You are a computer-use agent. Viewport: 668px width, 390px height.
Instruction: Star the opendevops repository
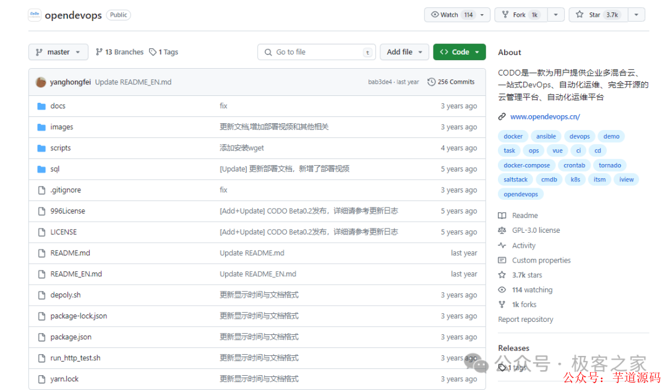pyautogui.click(x=599, y=15)
